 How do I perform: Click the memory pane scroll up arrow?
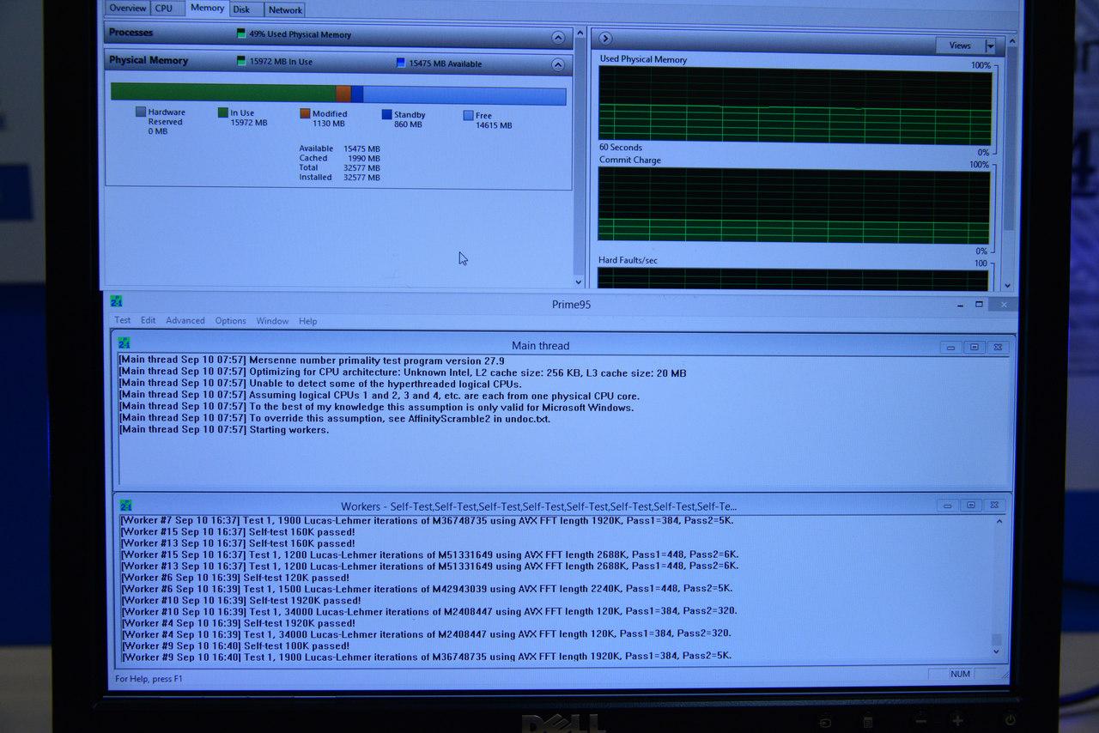pos(580,34)
